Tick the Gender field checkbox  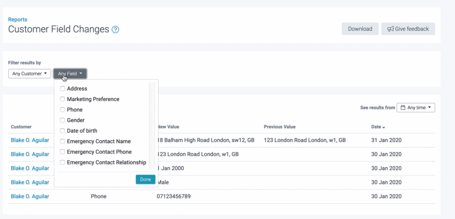62,120
